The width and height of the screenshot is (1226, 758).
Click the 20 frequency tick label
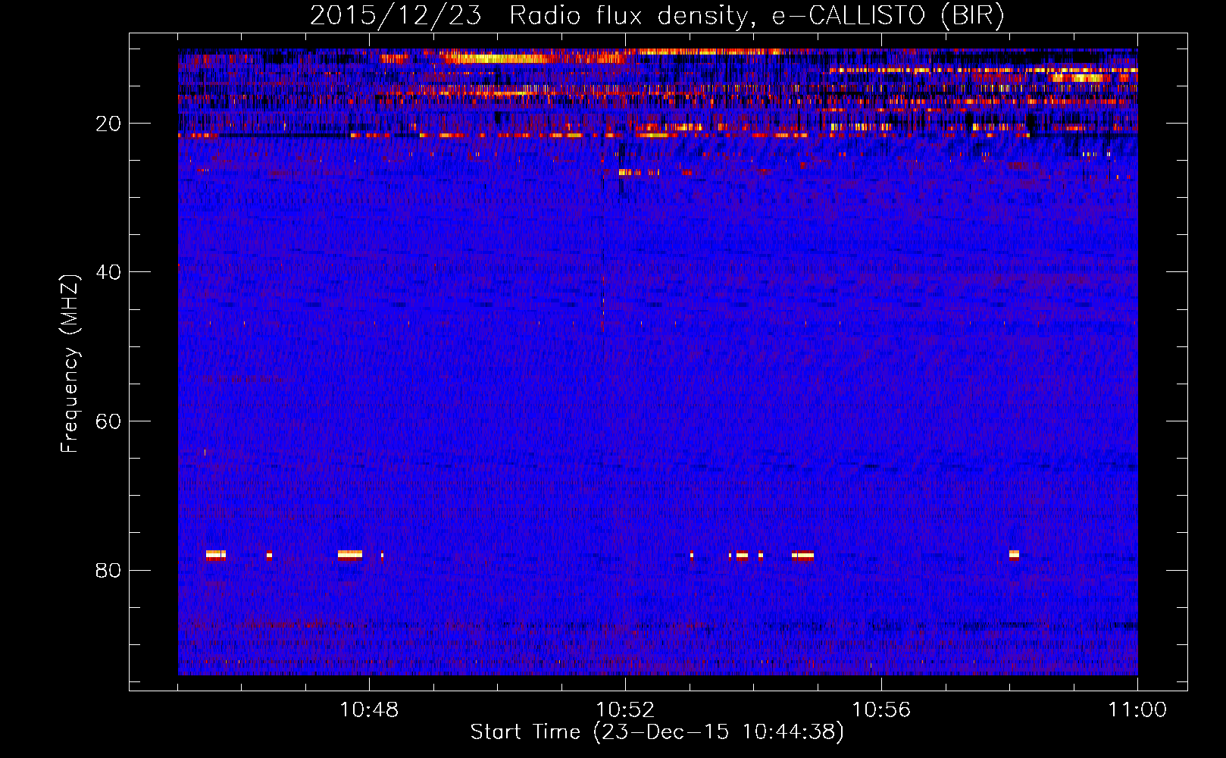(x=109, y=124)
